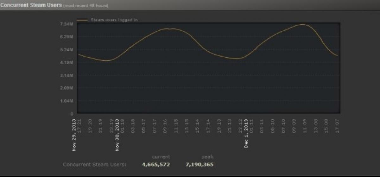380x177 pixels.
Task: Click the 03:18 time label
Action: tap(133, 126)
